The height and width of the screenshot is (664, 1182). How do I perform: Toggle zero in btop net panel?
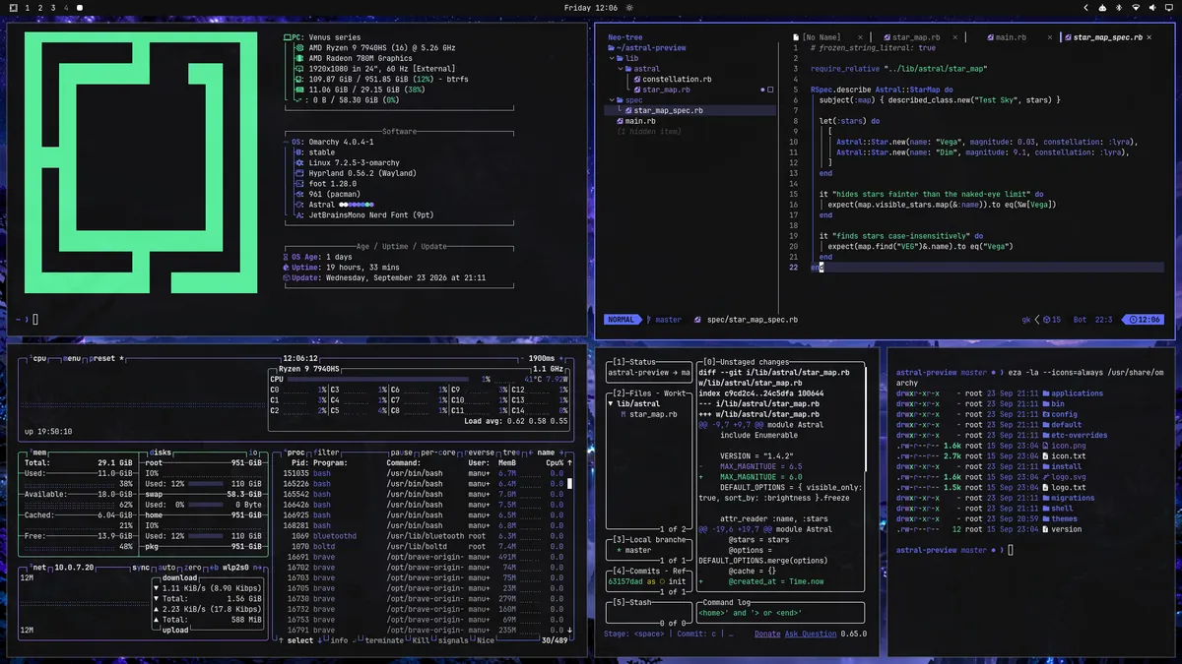(x=193, y=568)
